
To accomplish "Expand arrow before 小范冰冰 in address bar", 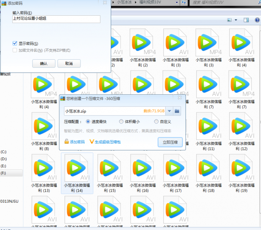I will [113, 2].
